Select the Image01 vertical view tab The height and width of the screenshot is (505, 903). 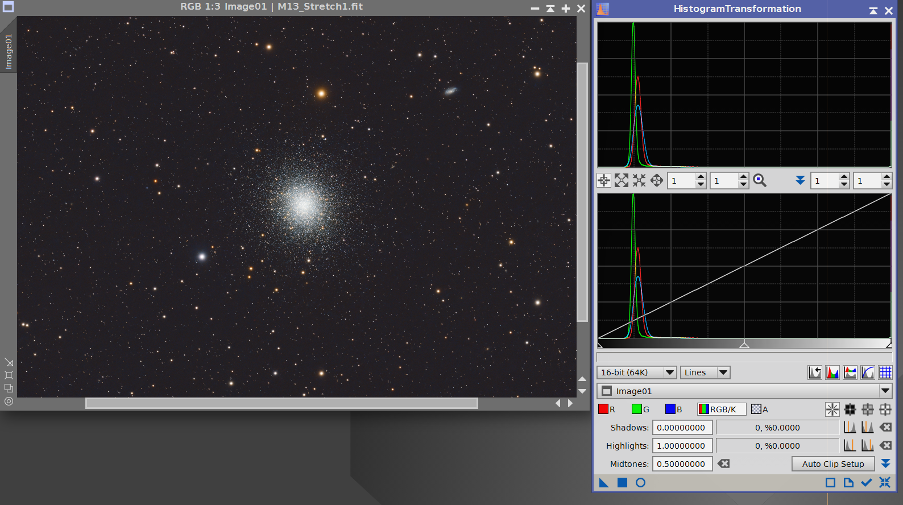pos(8,51)
